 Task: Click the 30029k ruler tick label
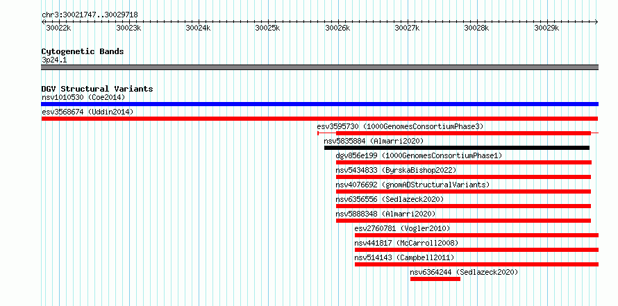point(546,28)
